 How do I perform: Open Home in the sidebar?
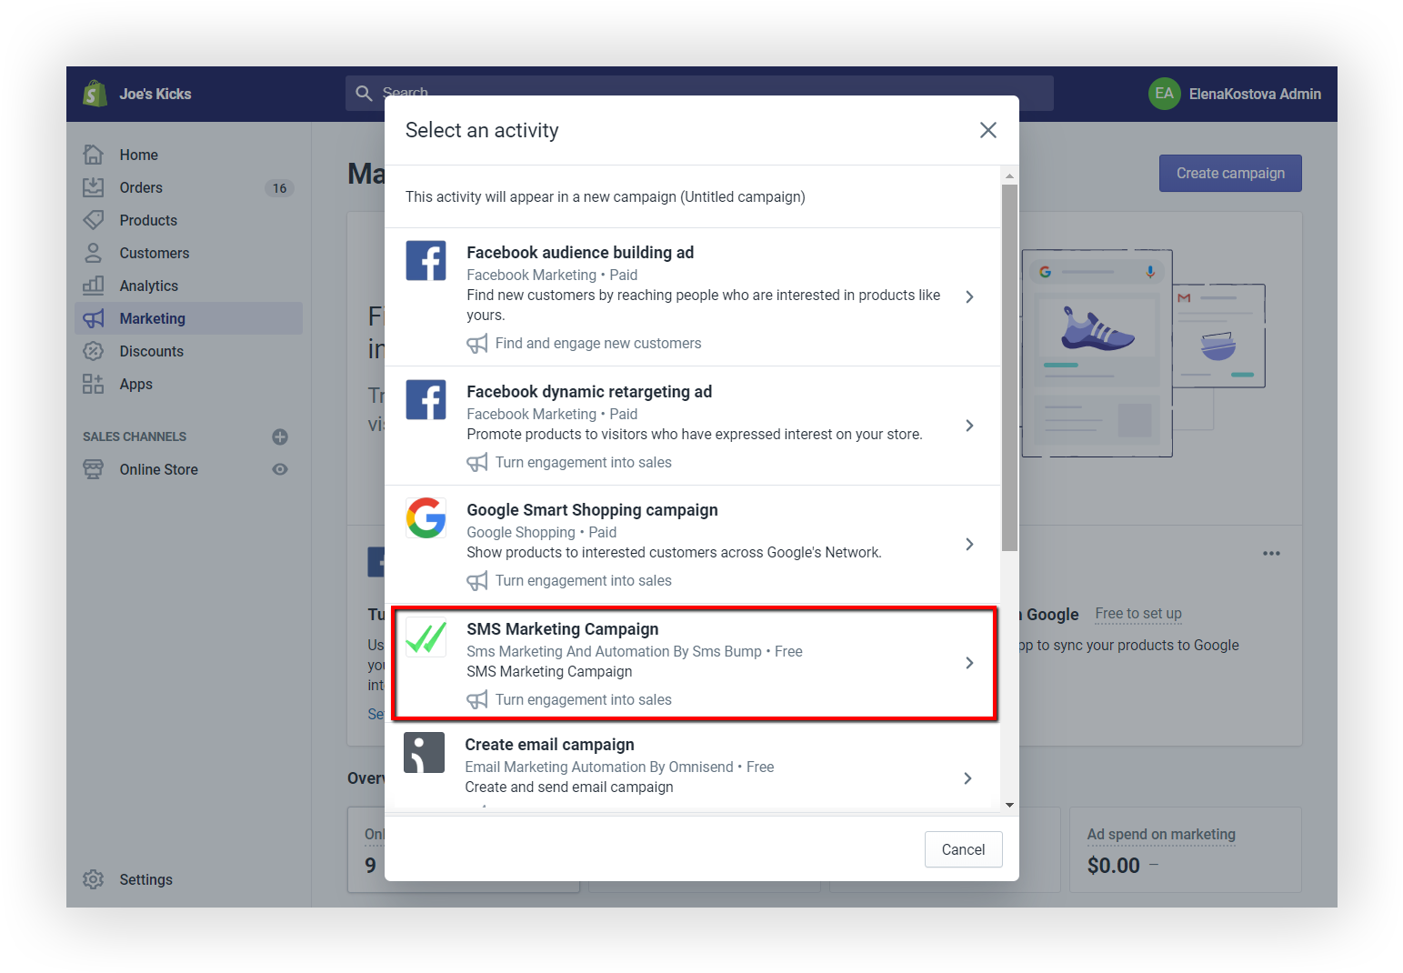tap(139, 155)
